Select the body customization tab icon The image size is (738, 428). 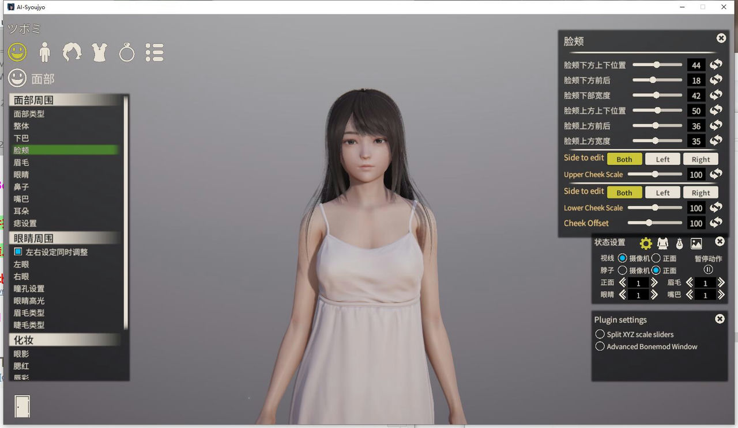pos(45,52)
